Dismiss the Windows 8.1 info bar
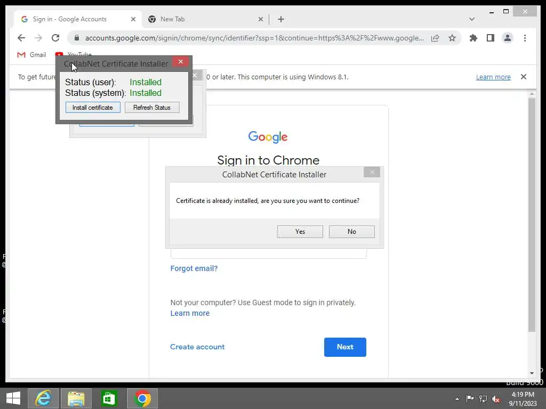Screen dimensions: 546x409 524,77
